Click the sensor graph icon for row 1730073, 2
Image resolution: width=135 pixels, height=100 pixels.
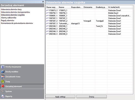(x=47, y=10)
